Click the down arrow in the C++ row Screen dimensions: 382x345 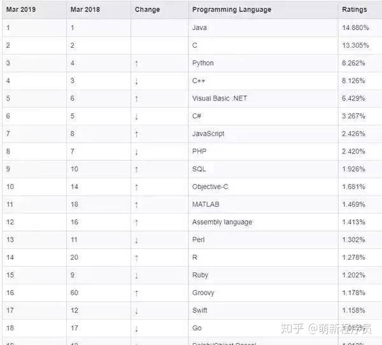(136, 81)
